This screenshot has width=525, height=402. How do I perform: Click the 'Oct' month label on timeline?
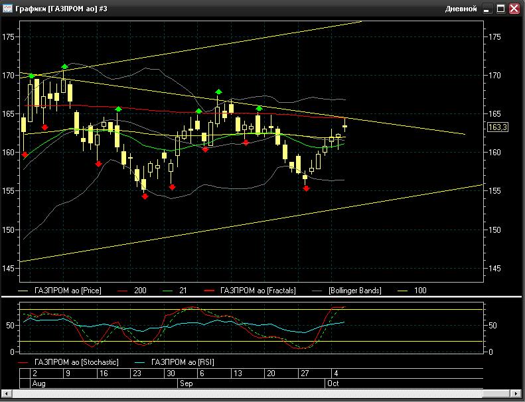(333, 383)
